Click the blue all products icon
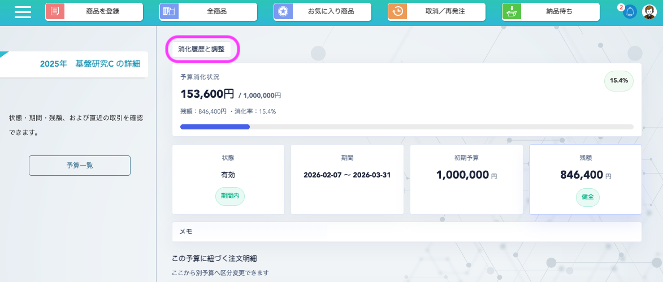 [x=169, y=12]
